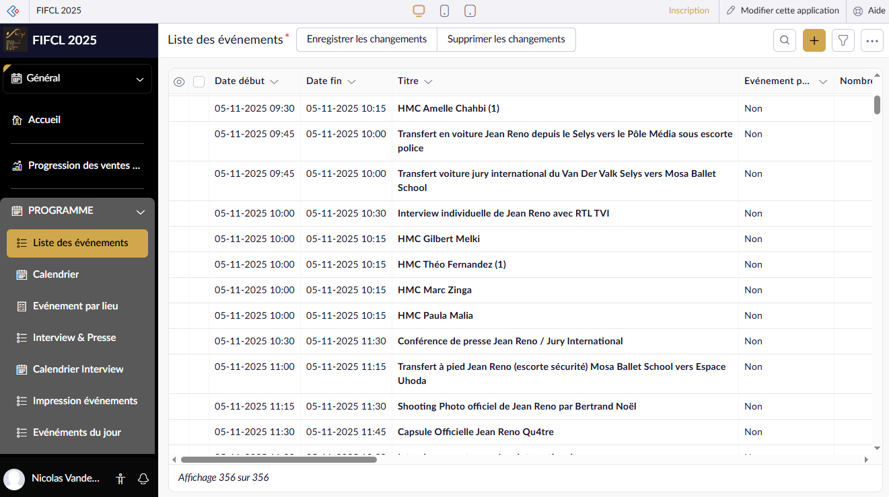Switch to desktop preview icon
Screen dimensions: 889x497
click(x=419, y=11)
